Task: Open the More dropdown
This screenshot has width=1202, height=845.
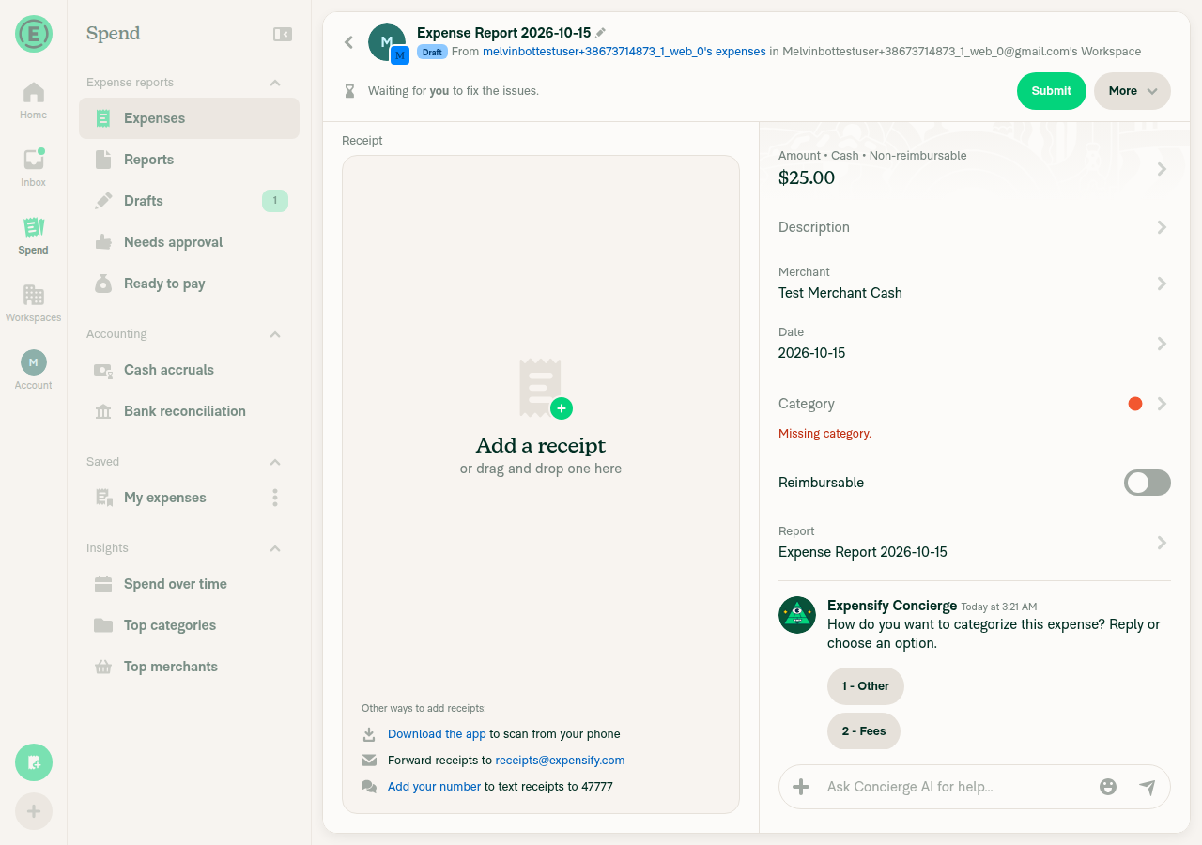Action: tap(1133, 91)
